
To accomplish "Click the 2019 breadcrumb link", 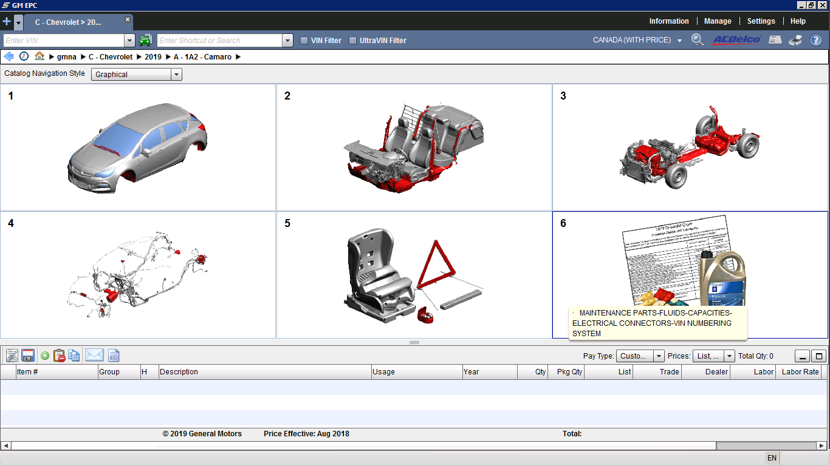I will point(153,57).
